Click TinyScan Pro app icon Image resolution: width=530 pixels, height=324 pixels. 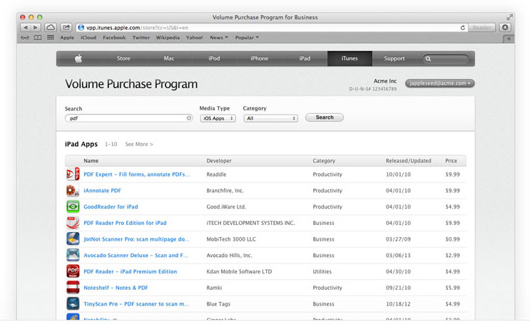click(73, 304)
